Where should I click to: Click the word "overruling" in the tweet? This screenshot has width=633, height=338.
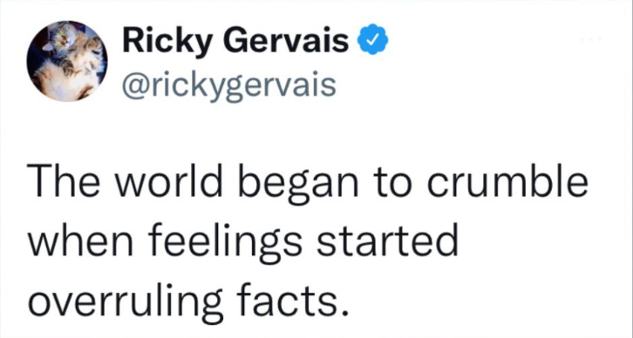tap(126, 302)
